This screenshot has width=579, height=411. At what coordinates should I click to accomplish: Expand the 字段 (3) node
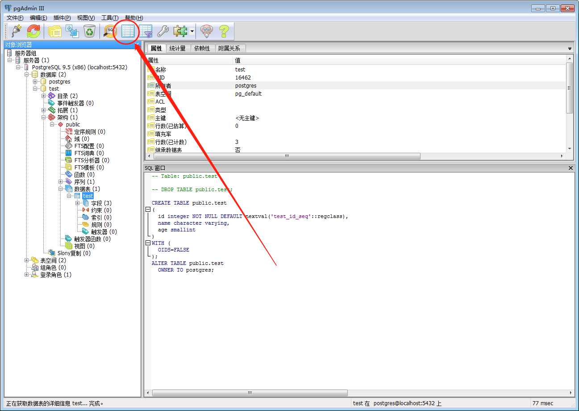tap(78, 203)
